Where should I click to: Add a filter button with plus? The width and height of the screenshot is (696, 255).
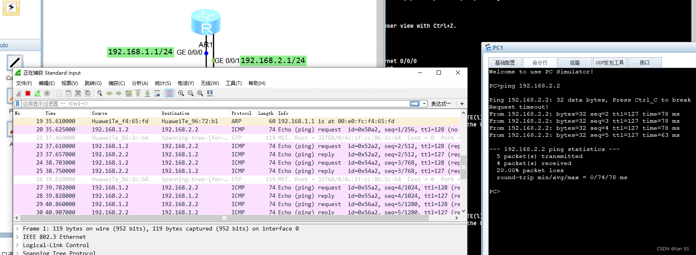pos(462,104)
